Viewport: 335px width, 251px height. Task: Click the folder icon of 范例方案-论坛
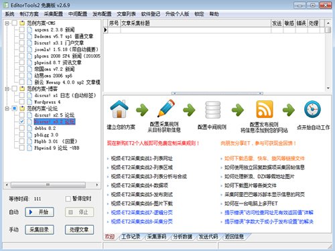click(x=22, y=108)
